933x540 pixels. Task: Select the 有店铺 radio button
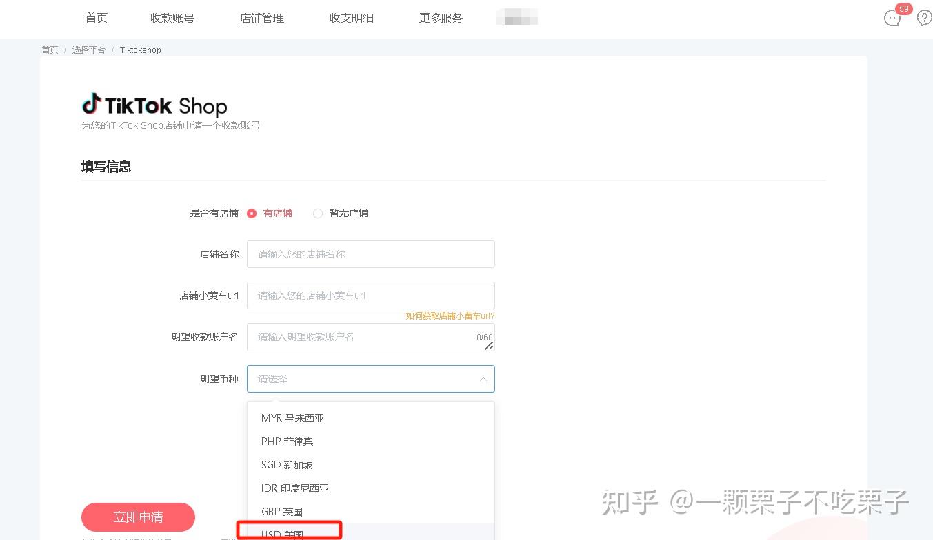pyautogui.click(x=252, y=214)
